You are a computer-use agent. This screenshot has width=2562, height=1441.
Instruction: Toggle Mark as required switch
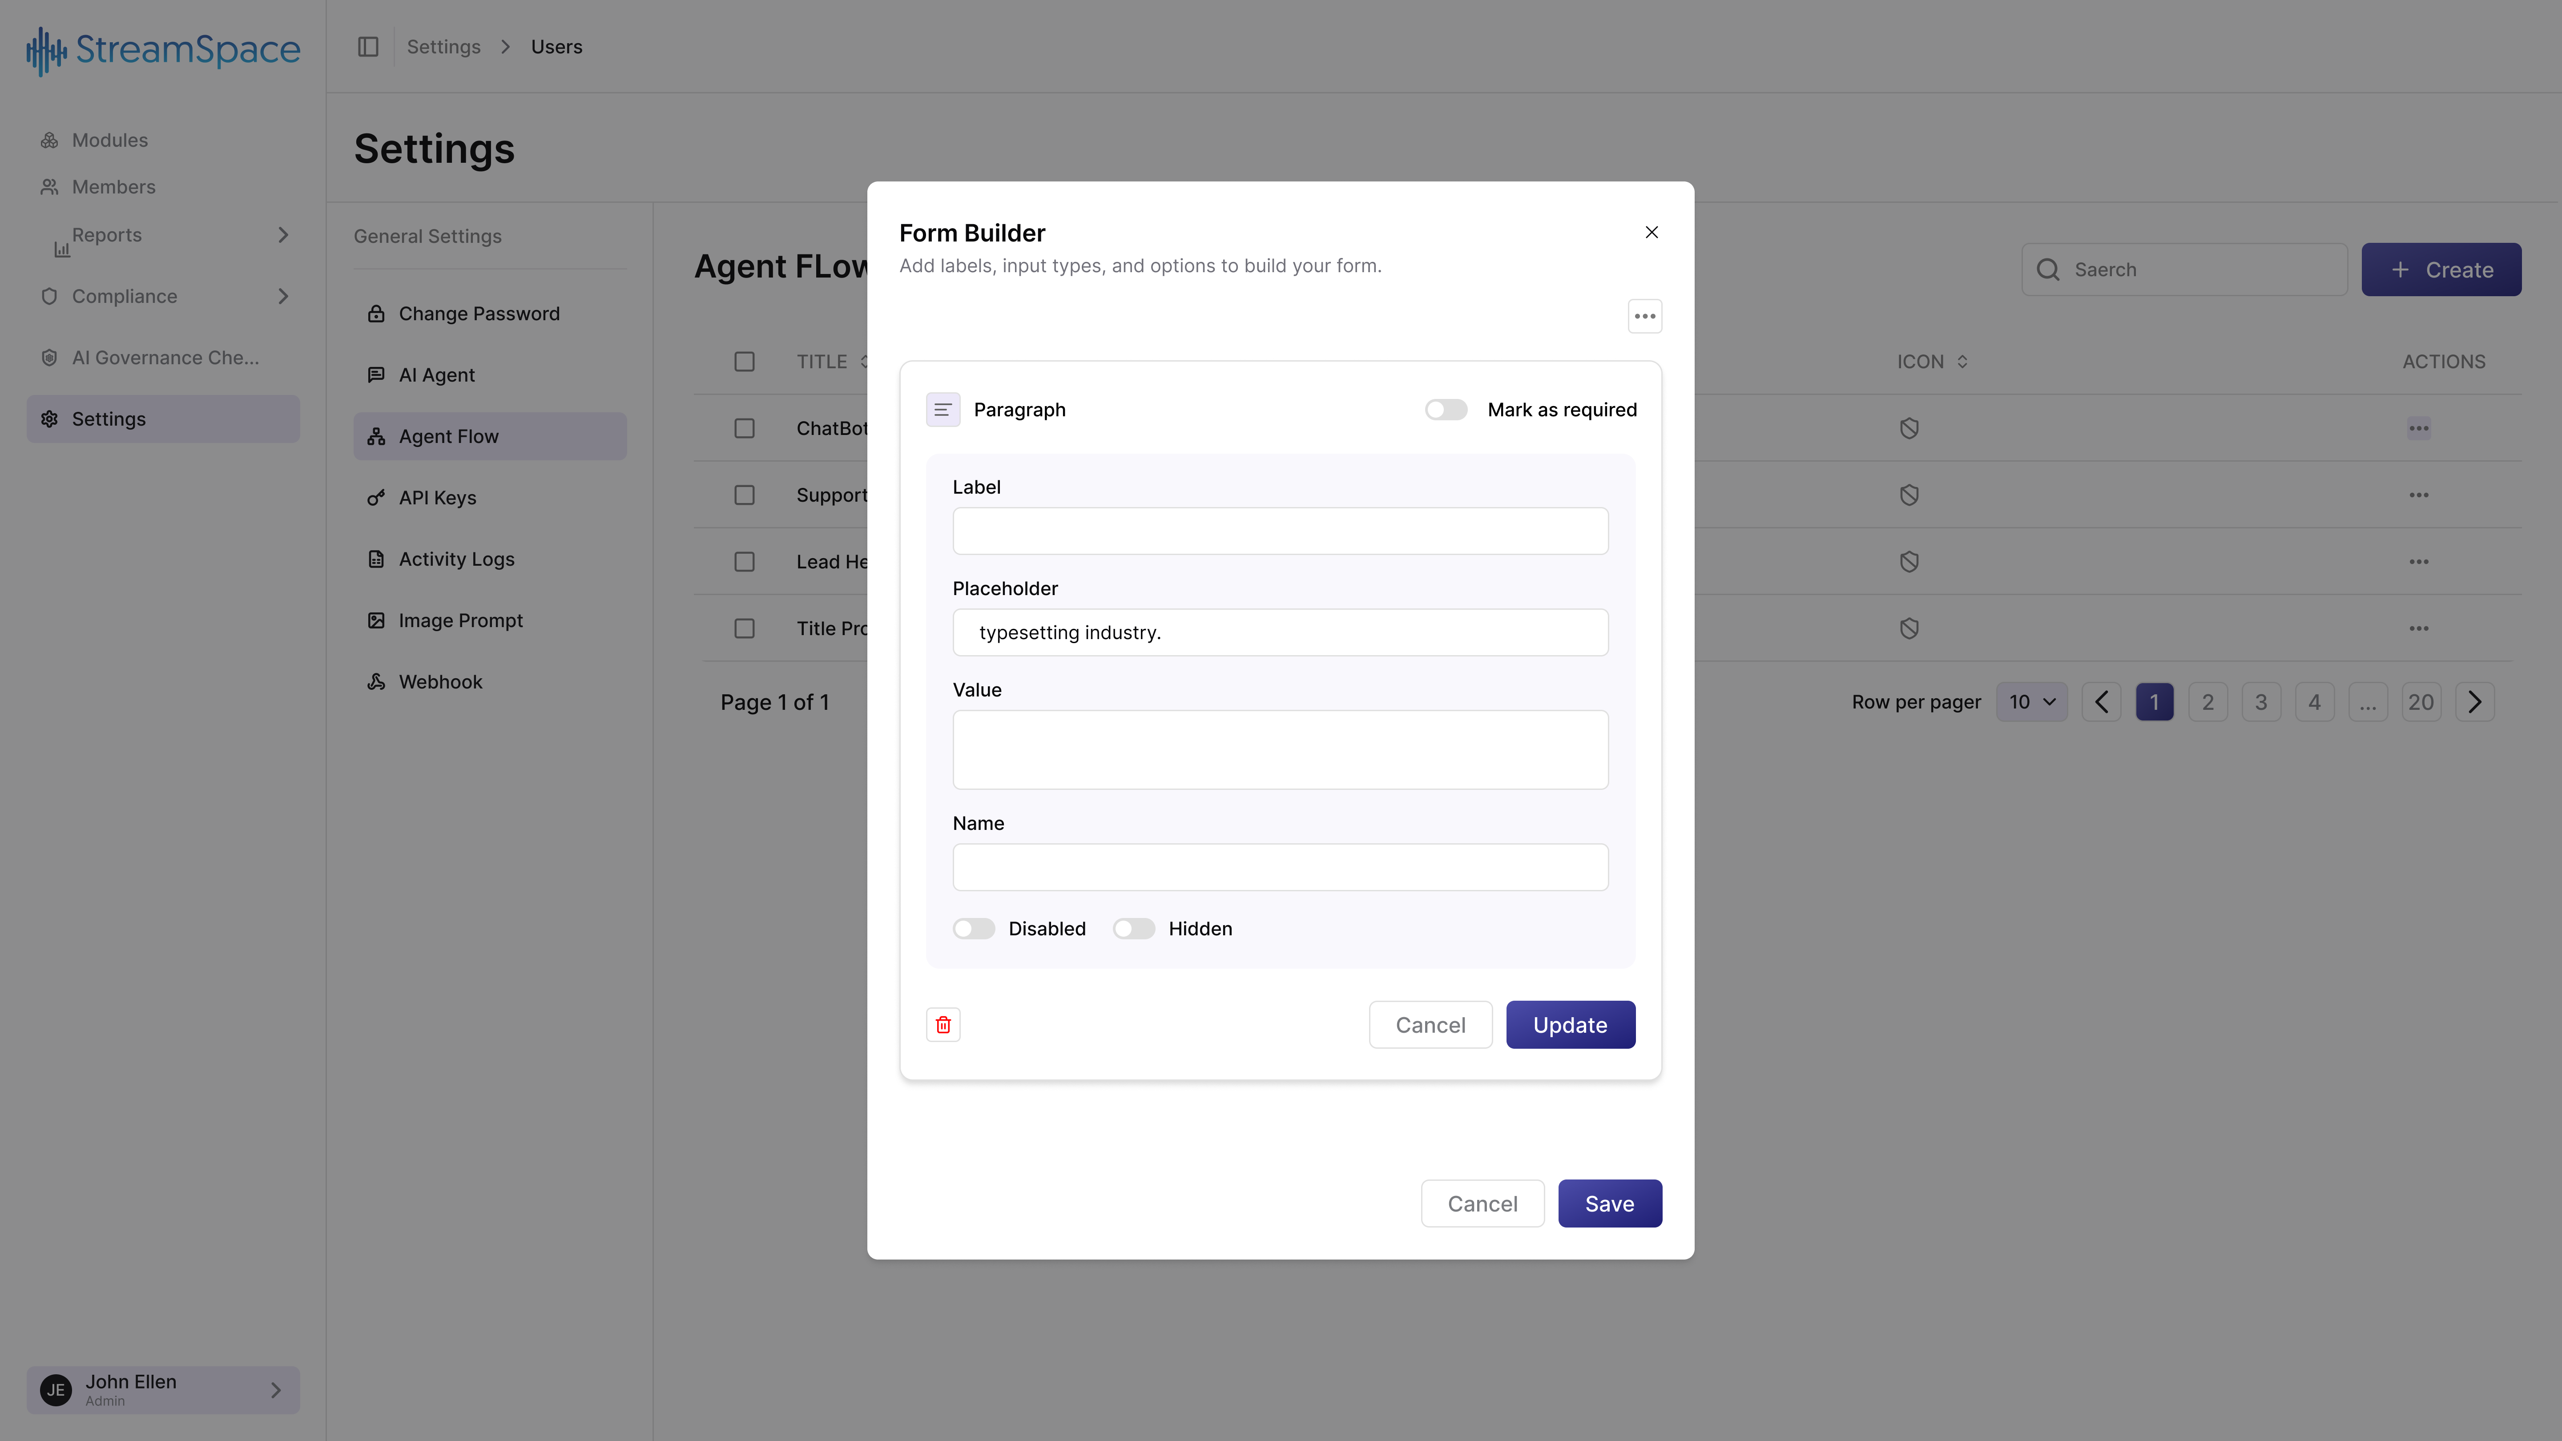coord(1446,410)
